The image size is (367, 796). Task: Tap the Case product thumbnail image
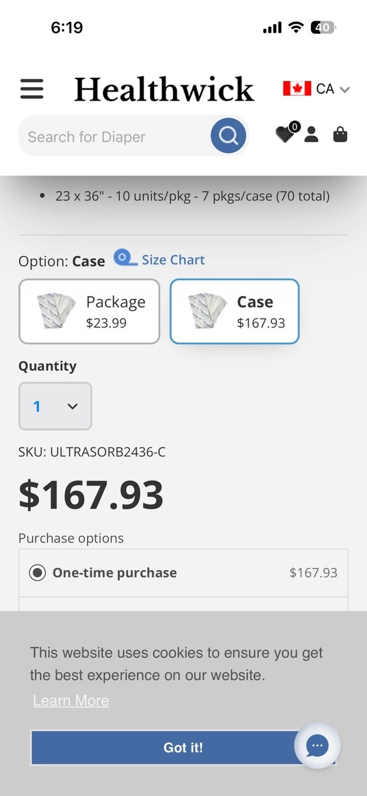pos(206,311)
